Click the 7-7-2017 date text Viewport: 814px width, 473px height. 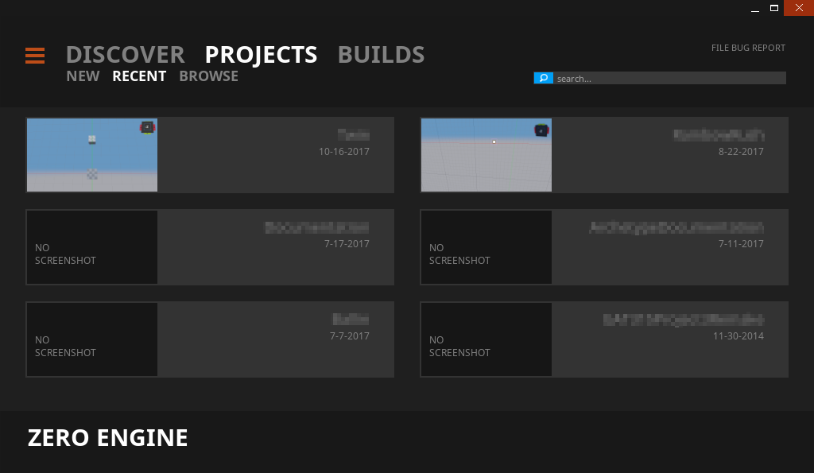click(x=350, y=336)
